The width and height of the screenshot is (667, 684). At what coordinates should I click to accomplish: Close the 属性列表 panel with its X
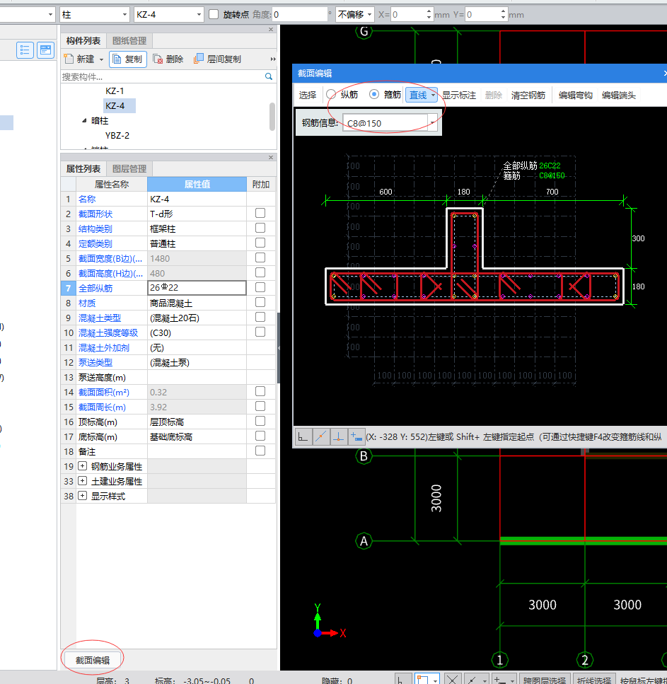coord(271,158)
